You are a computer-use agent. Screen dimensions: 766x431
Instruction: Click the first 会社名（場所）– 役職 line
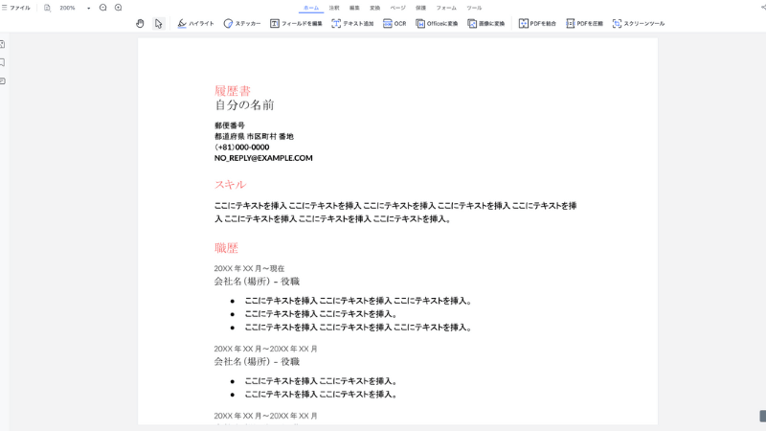pyautogui.click(x=257, y=281)
